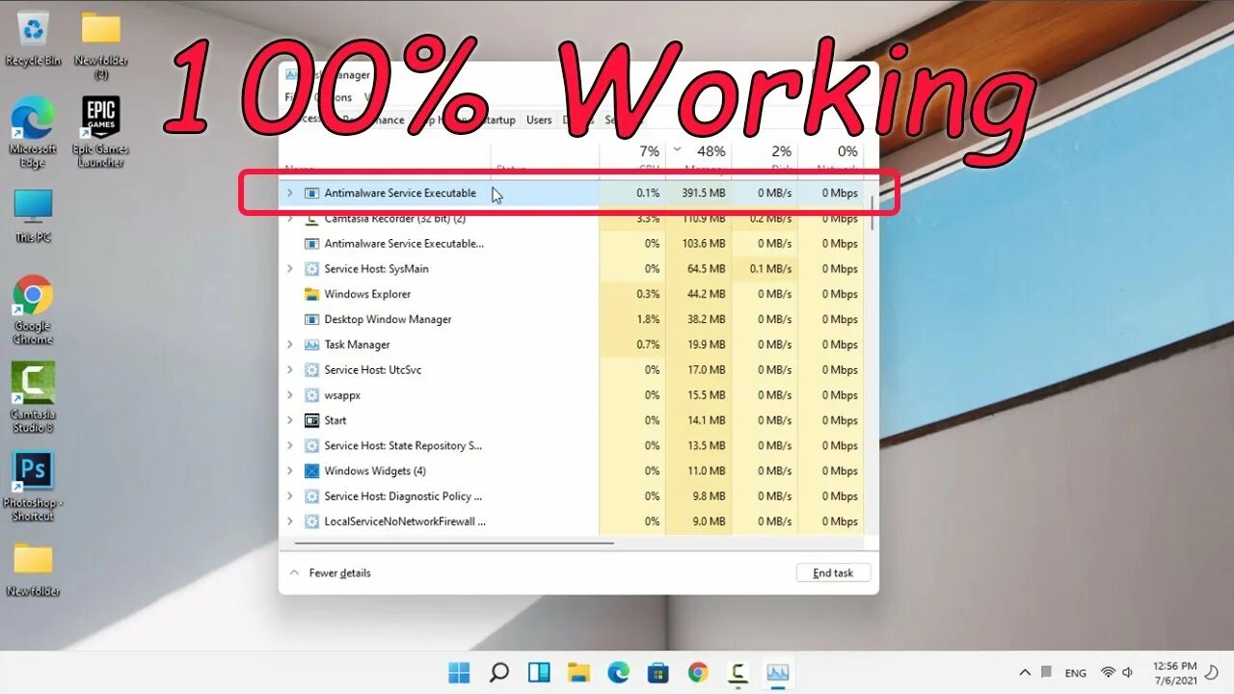This screenshot has height=694, width=1234.
Task: Click the 0.2 MB/s disk value
Action: [770, 219]
